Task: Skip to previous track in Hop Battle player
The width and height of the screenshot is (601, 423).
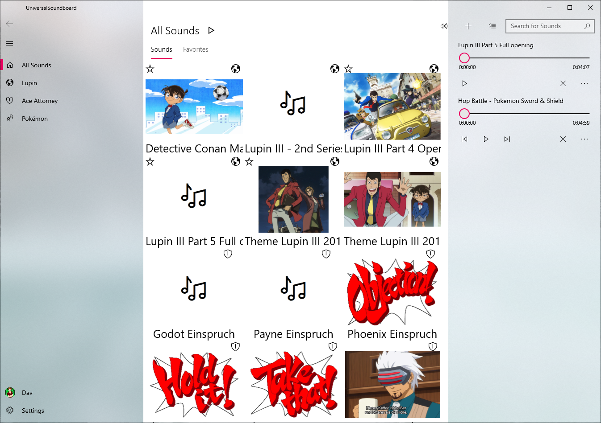Action: pos(464,139)
